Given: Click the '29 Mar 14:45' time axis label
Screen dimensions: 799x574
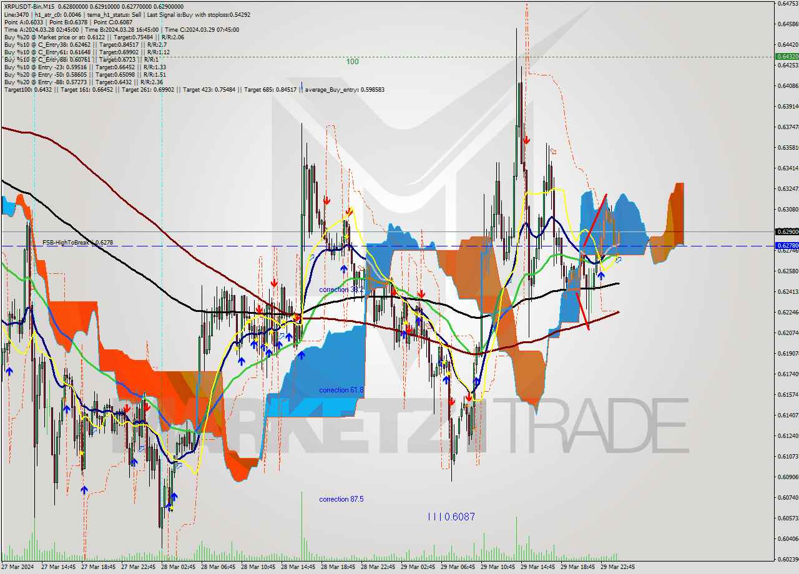Looking at the screenshot, I should (537, 567).
